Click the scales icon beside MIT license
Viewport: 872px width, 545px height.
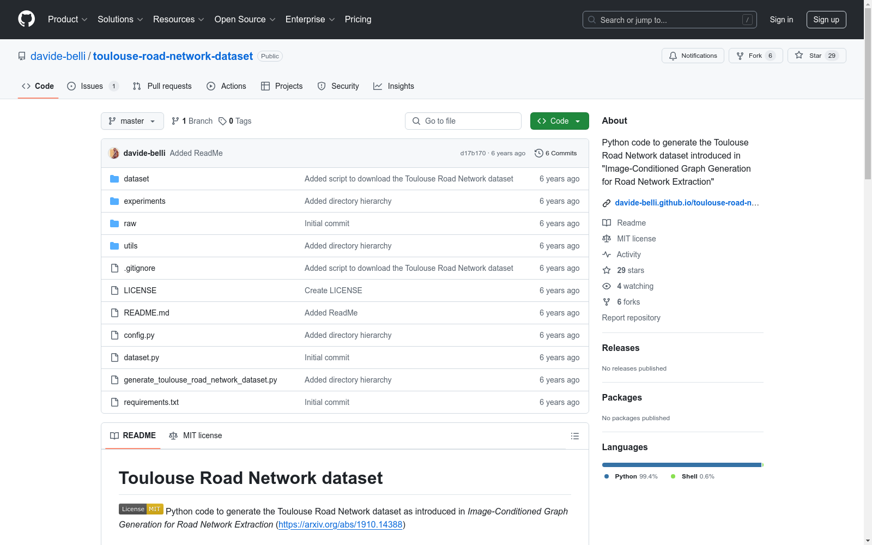point(607,239)
